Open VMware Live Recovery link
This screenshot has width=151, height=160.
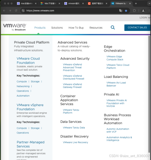tap(75, 142)
